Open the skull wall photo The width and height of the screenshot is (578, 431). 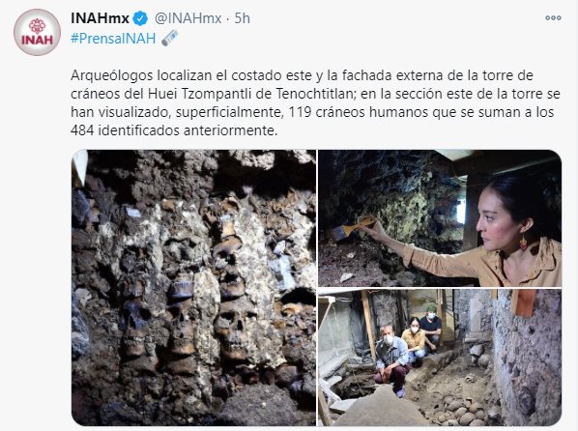pyautogui.click(x=194, y=288)
